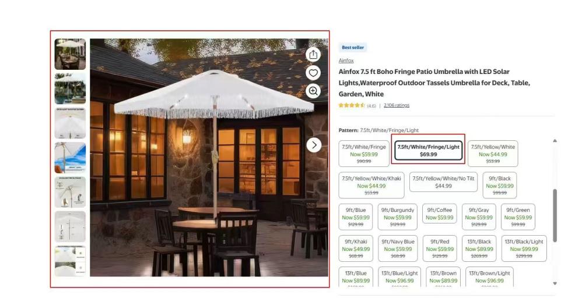Choose the 9ft/Black pattern option
This screenshot has height=302, width=561.
click(x=499, y=185)
